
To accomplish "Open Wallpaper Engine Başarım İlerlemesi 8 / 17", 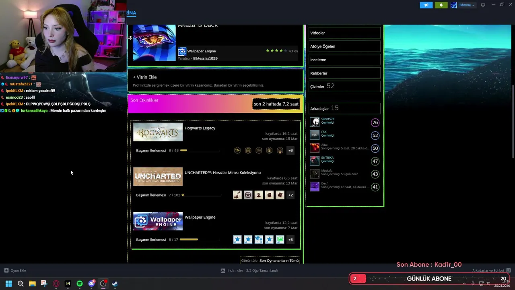I will [x=157, y=240].
